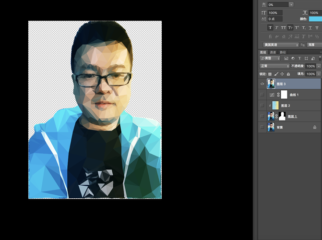Click the vertical scale 100% field
This screenshot has height=240, width=322.
coord(275,13)
